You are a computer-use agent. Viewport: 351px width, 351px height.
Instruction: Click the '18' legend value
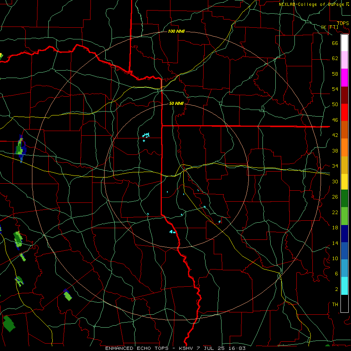tap(335, 228)
